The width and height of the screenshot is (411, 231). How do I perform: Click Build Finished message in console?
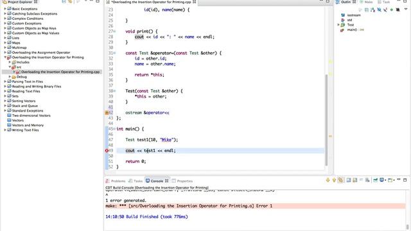(x=146, y=217)
